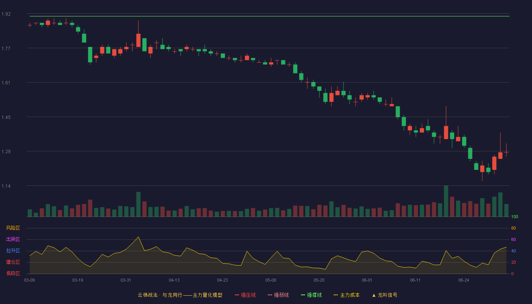Click the tallest volume bar in June
Image resolution: width=532 pixels, height=304 pixels.
446,201
